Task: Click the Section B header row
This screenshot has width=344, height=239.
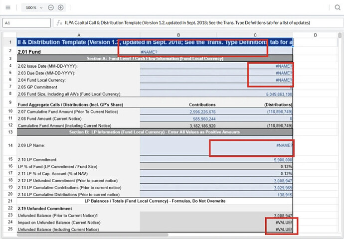Action: (155, 132)
